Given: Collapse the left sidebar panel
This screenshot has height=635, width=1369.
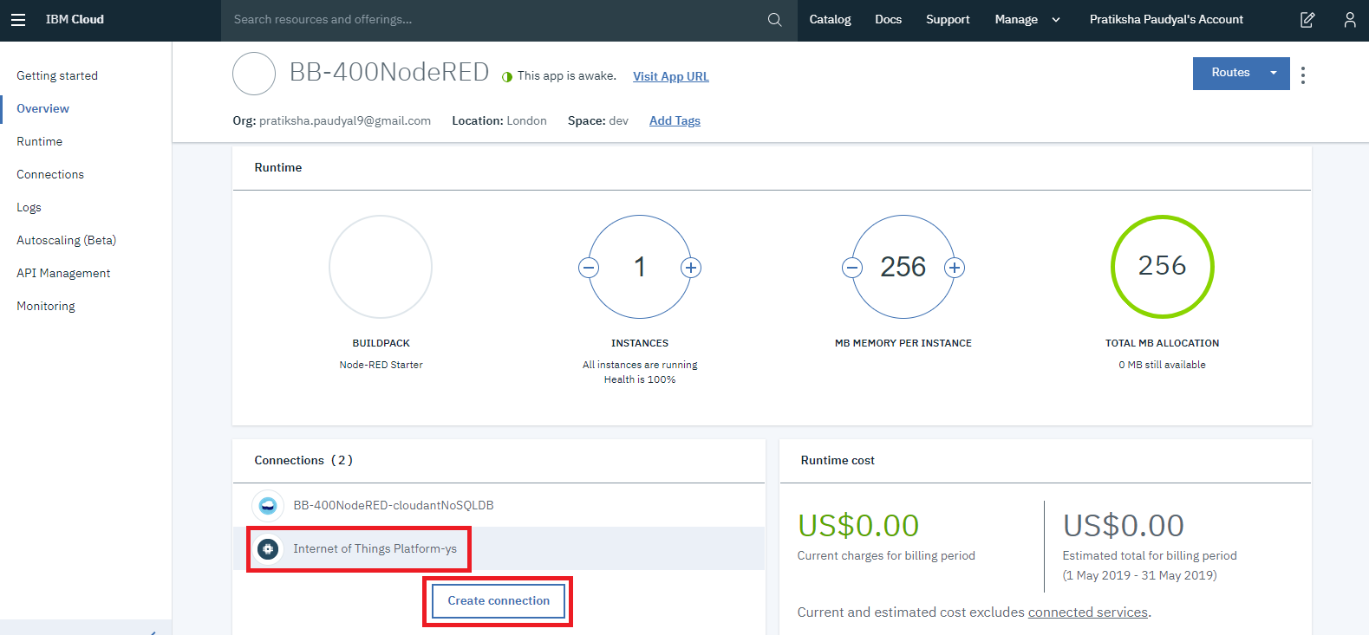Looking at the screenshot, I should pos(153,632).
